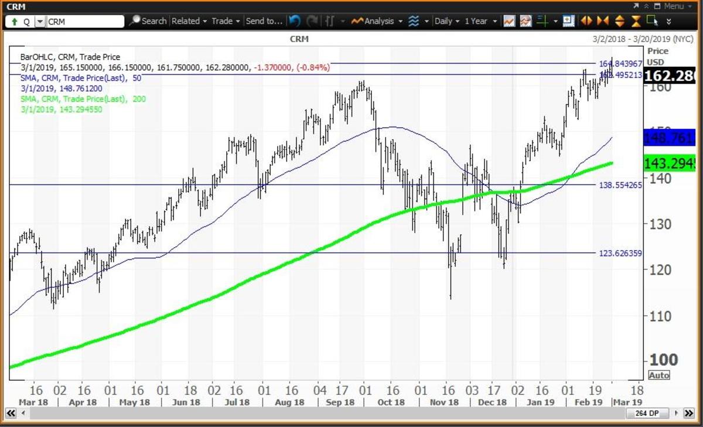The height and width of the screenshot is (427, 703).
Task: Show more toolbar items via double chevron
Action: click(x=668, y=22)
